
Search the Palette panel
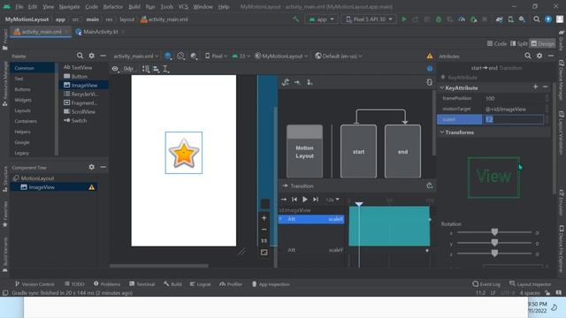click(80, 56)
